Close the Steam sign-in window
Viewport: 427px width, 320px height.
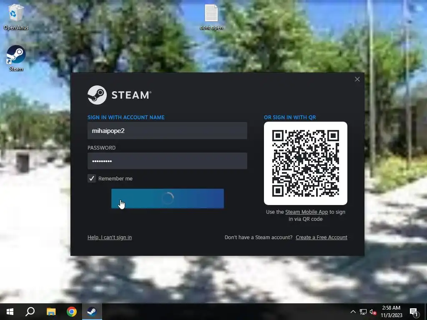coord(357,79)
